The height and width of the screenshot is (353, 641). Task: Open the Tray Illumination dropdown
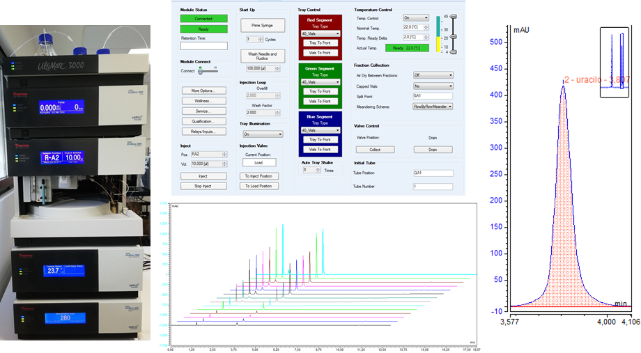click(x=263, y=134)
